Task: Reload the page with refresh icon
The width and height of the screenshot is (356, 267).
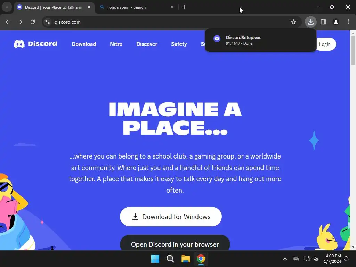Action: [33, 22]
